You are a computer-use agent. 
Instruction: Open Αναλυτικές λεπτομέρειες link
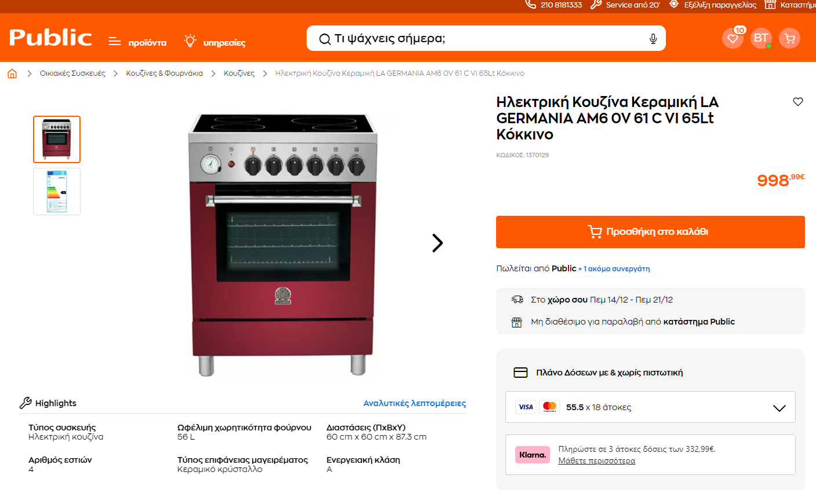[414, 403]
